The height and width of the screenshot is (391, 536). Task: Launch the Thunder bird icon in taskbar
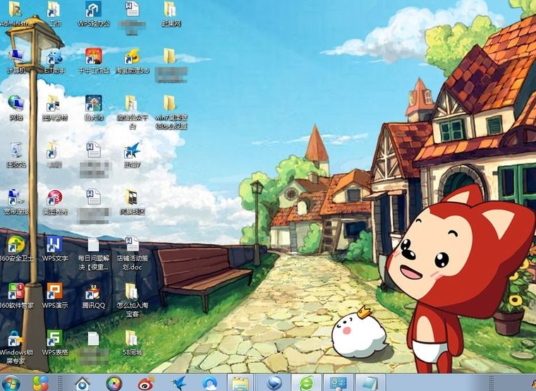[x=179, y=383]
